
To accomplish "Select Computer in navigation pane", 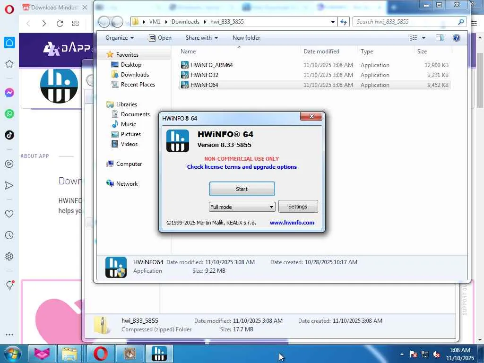I will pos(129,164).
